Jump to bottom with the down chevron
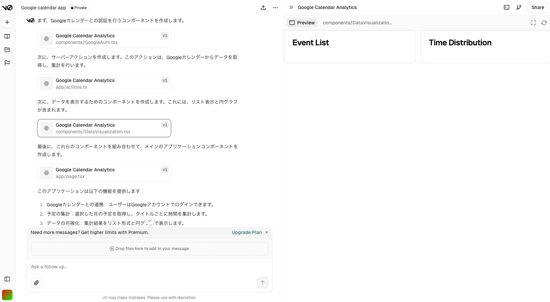This screenshot has width=550, height=302. click(150, 221)
